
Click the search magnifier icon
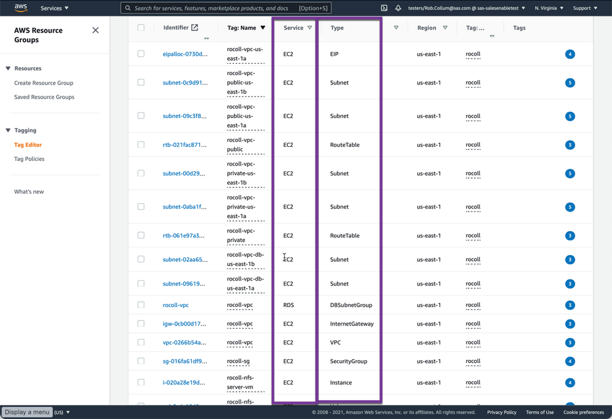click(x=128, y=8)
